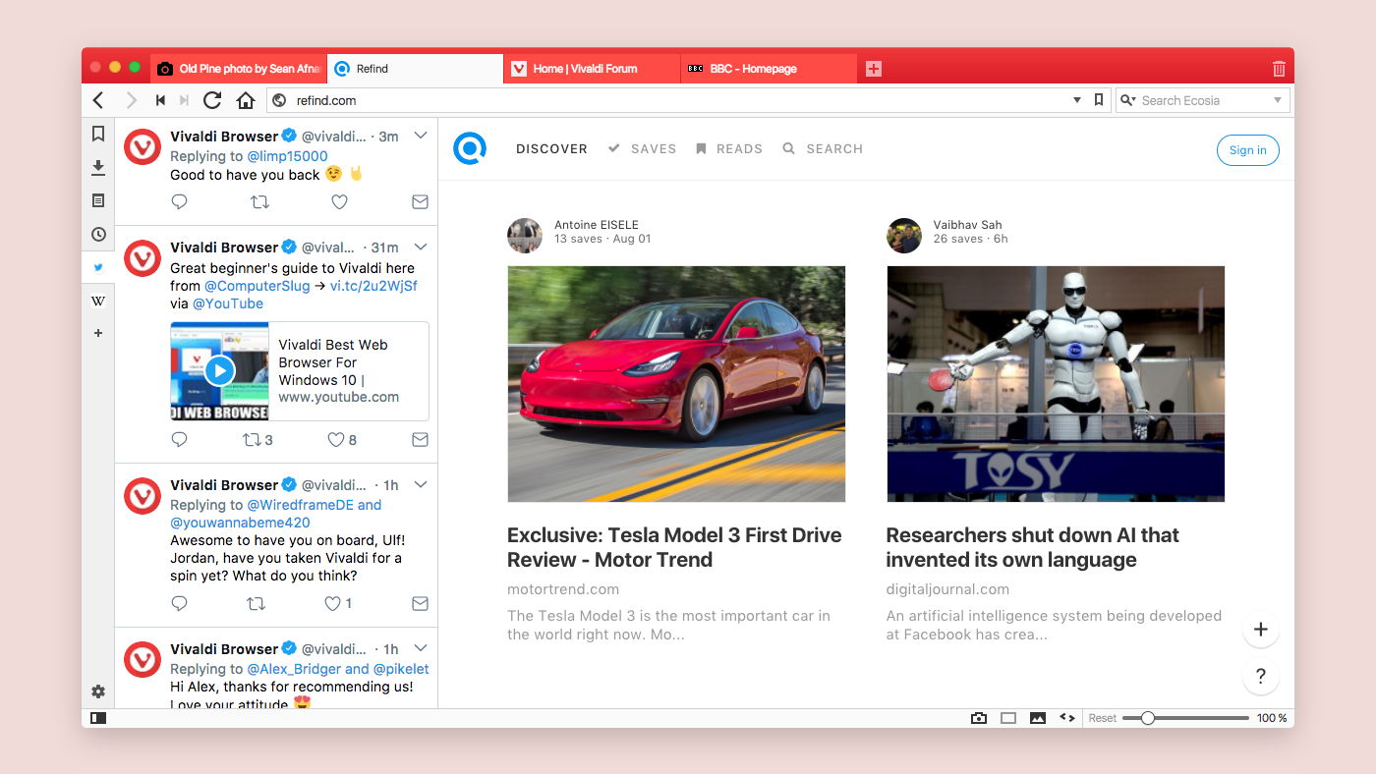Open the Bookmarks panel in the sidebar
The width and height of the screenshot is (1376, 774).
tap(98, 134)
